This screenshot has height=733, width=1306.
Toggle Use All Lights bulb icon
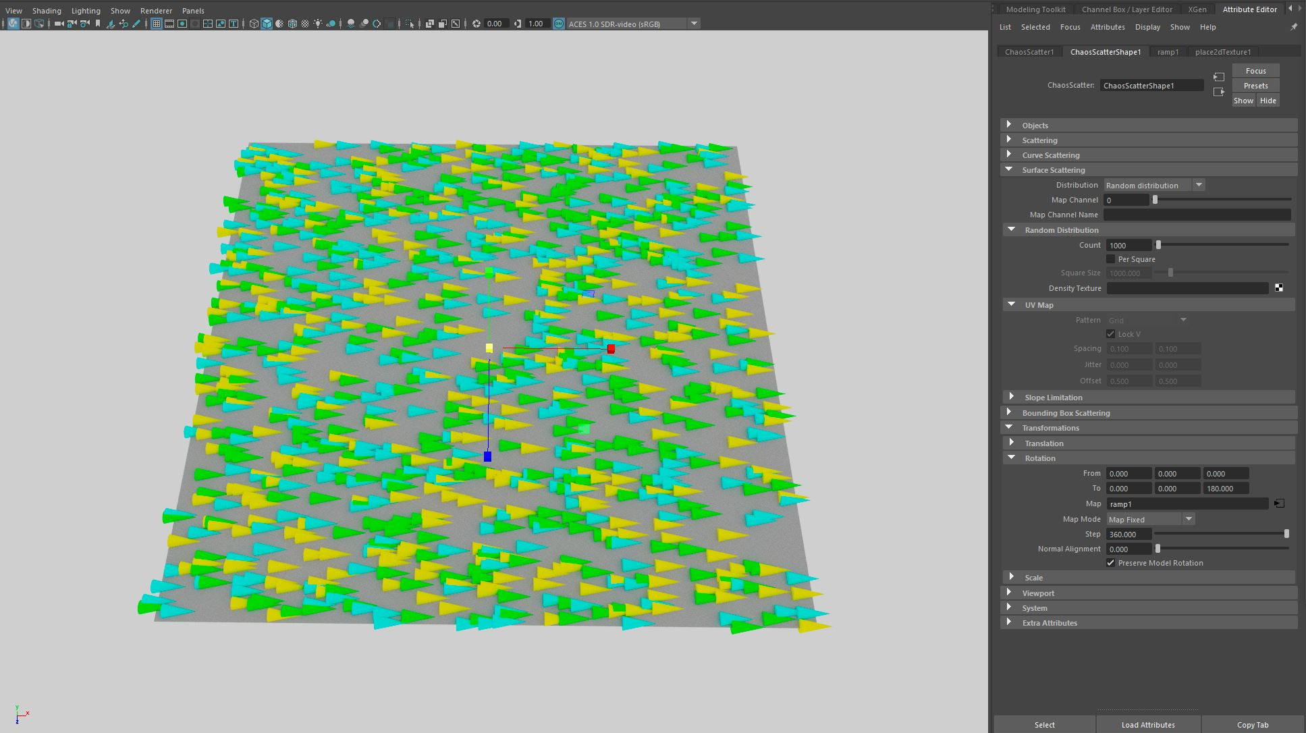[318, 24]
